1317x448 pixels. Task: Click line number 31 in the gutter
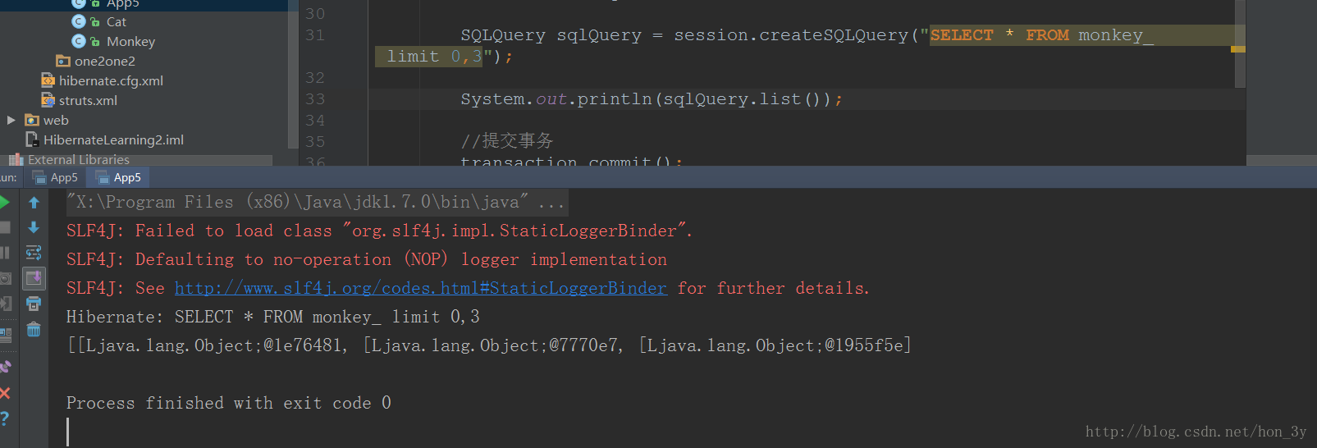tap(315, 35)
